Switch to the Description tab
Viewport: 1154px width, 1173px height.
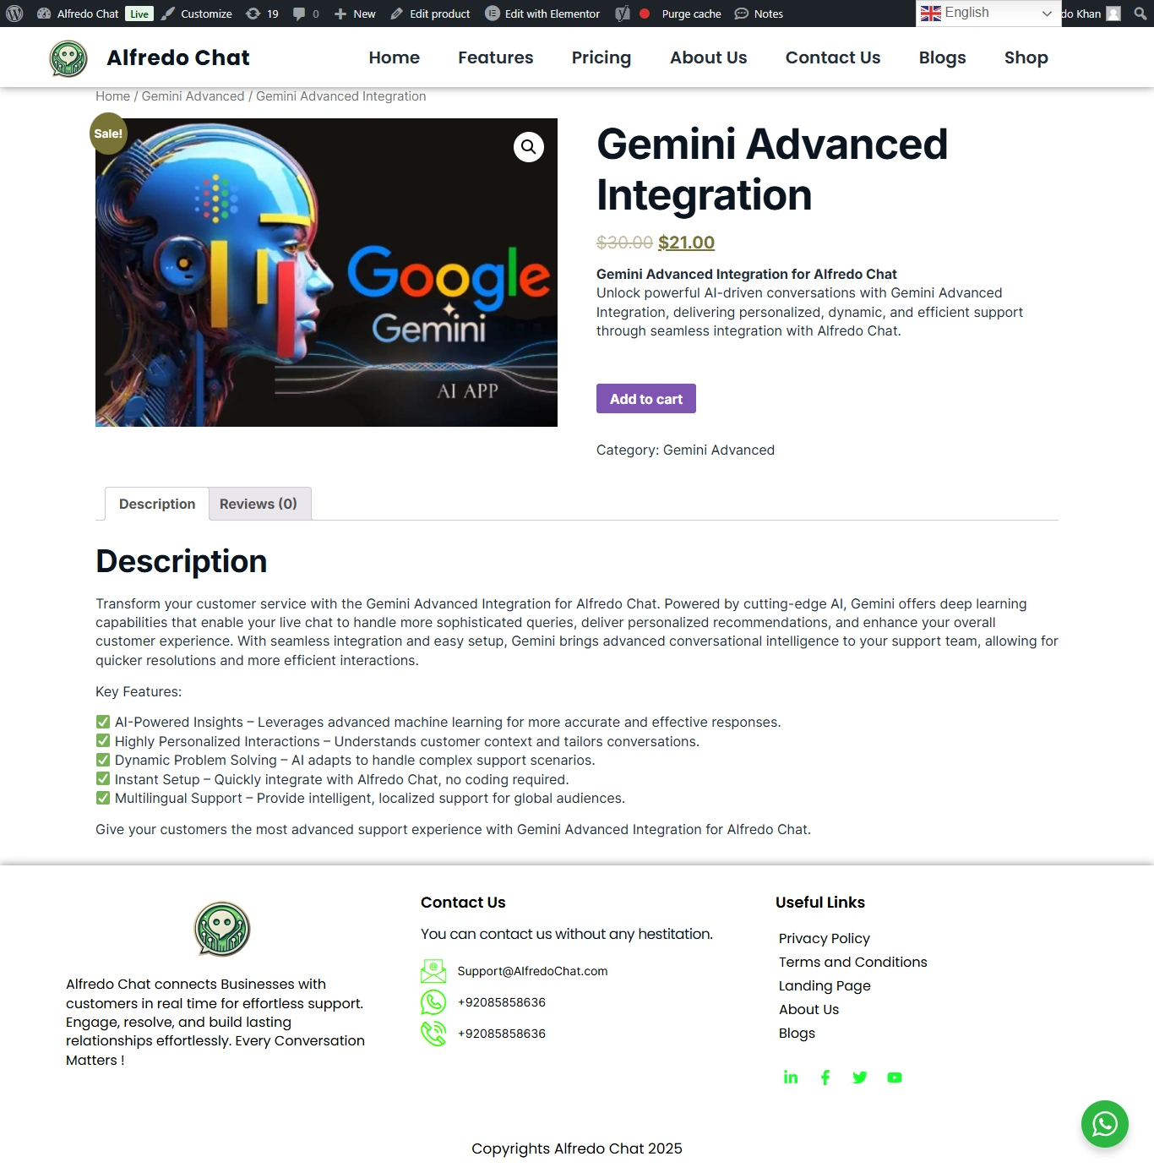(157, 504)
